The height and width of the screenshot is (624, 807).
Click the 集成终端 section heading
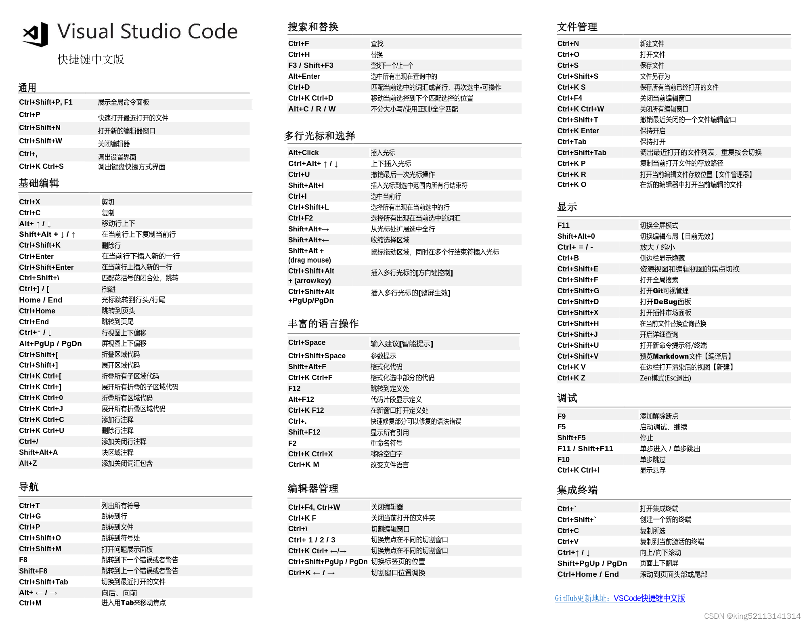click(x=577, y=490)
